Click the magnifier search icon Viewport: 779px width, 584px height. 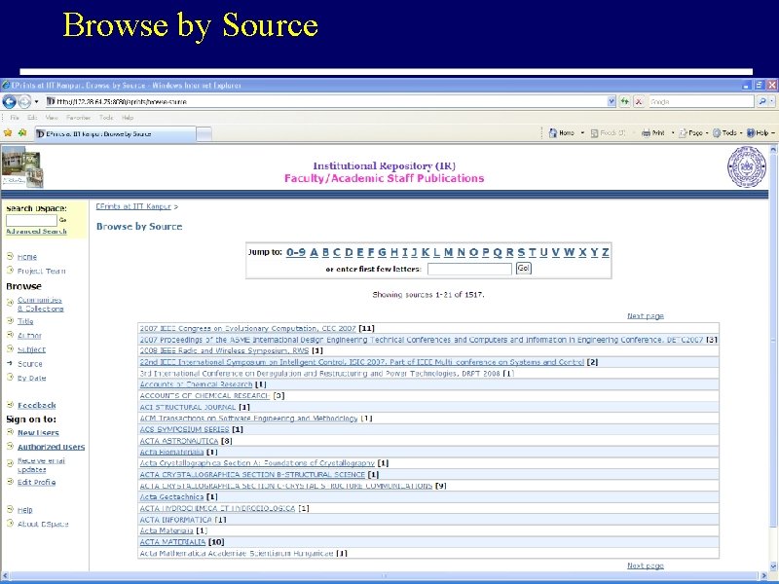tap(762, 101)
